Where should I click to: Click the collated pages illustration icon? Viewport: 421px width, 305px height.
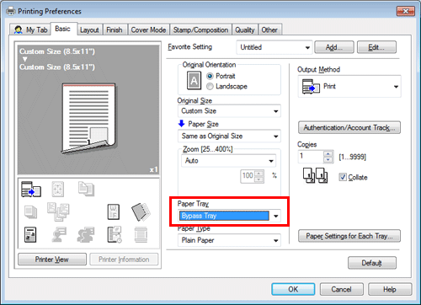click(315, 176)
